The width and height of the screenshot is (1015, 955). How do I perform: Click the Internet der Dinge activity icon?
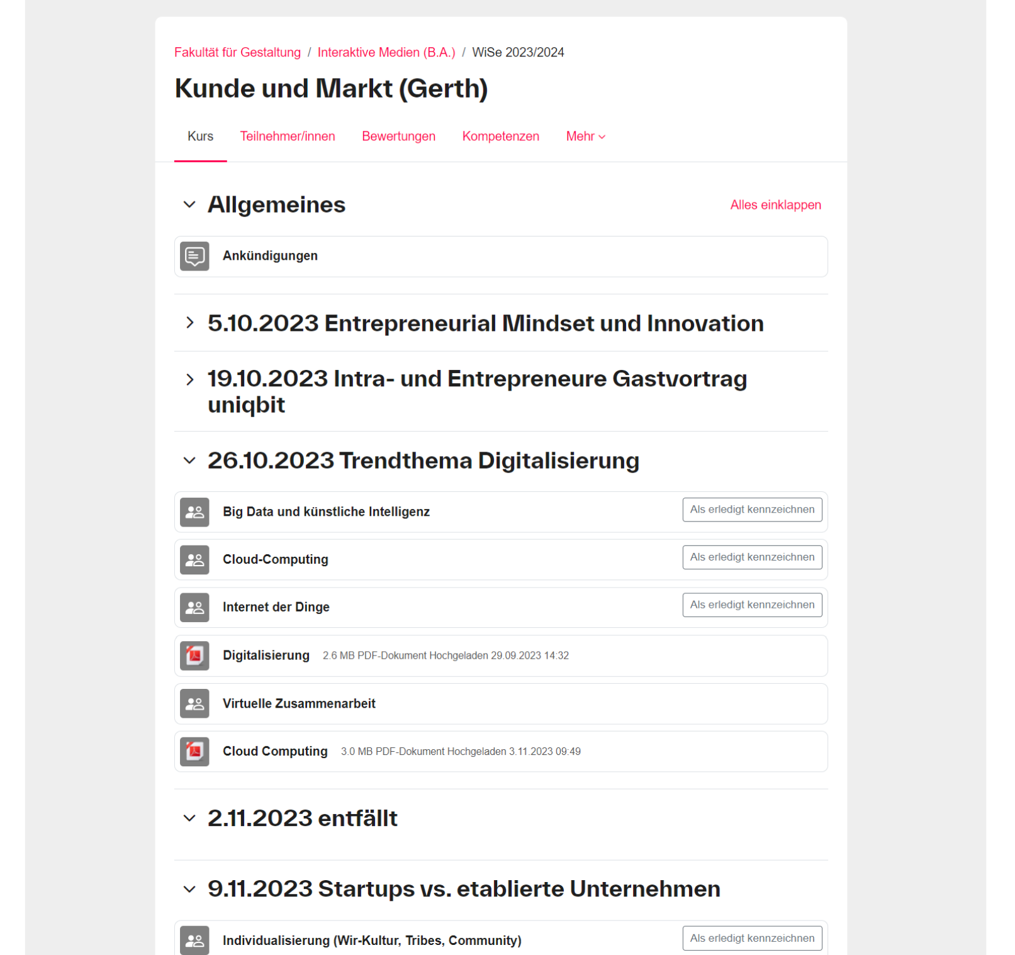pyautogui.click(x=194, y=608)
